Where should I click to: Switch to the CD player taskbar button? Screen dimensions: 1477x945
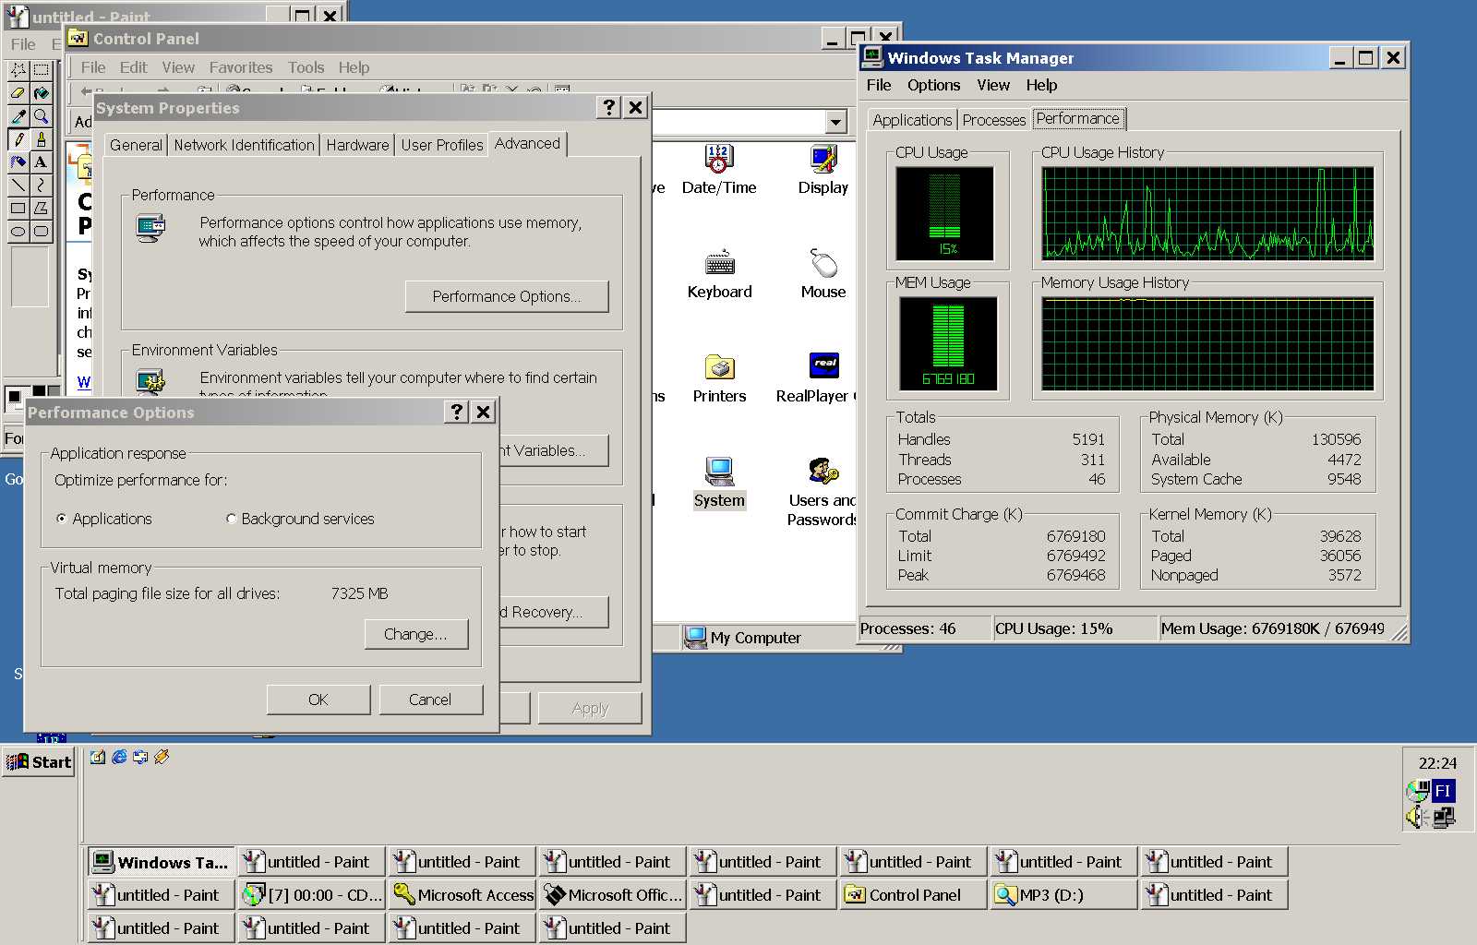pos(312,895)
